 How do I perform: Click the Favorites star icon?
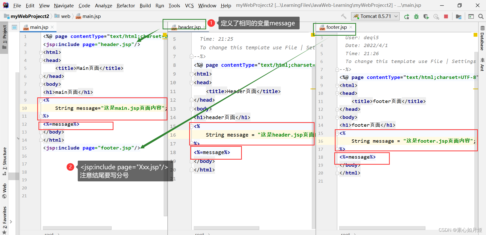tap(4, 232)
